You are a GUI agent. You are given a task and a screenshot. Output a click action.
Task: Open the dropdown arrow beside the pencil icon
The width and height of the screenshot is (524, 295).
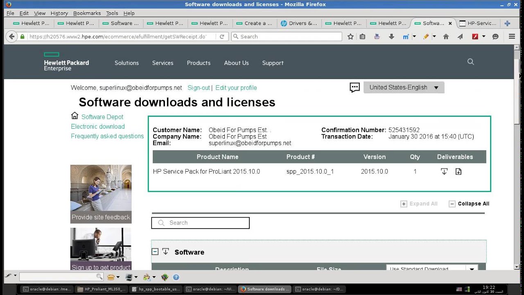coord(434,36)
